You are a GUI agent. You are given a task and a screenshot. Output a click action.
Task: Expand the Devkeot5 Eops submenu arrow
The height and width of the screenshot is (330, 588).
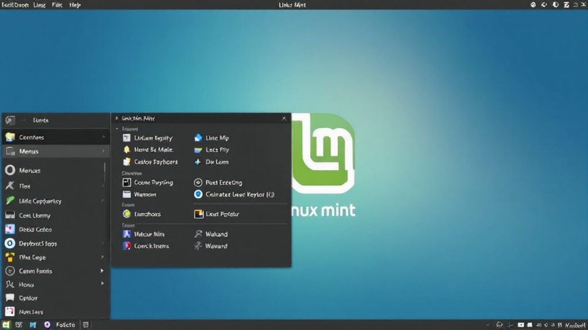[x=103, y=243]
